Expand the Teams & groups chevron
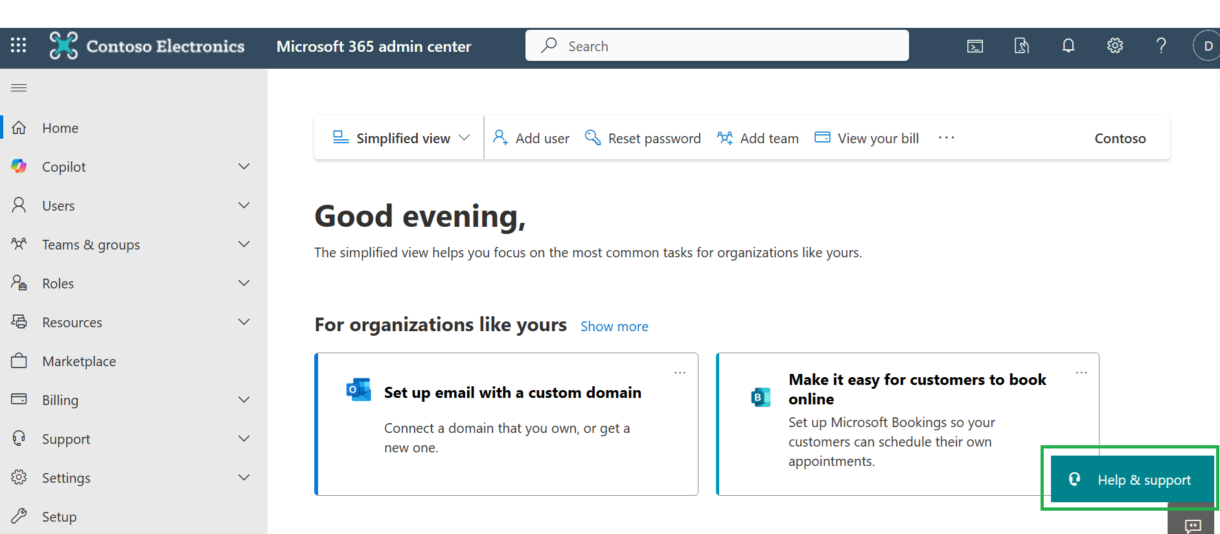 click(244, 244)
